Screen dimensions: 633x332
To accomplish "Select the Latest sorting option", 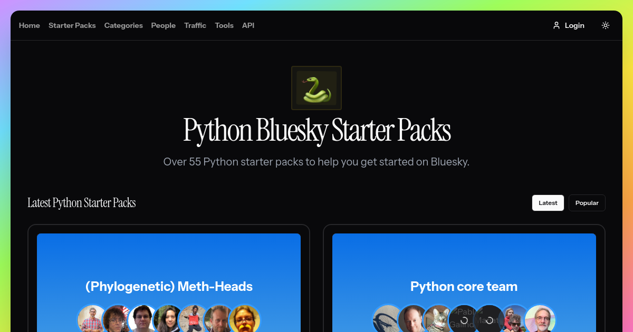I will [x=548, y=202].
